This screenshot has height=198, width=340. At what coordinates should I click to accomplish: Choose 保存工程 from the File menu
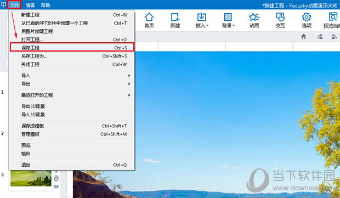[72, 48]
